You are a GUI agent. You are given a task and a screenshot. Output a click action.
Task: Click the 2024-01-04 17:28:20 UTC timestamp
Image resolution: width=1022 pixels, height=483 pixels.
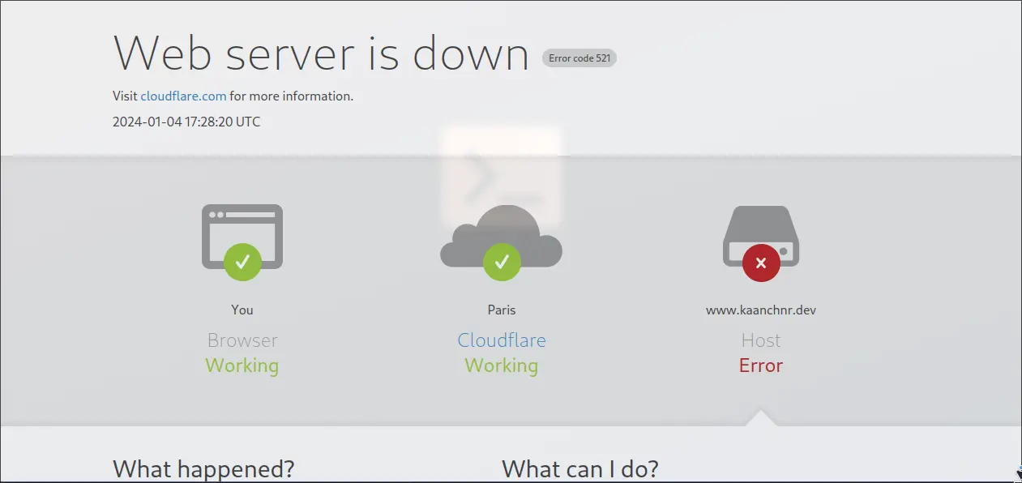point(186,122)
